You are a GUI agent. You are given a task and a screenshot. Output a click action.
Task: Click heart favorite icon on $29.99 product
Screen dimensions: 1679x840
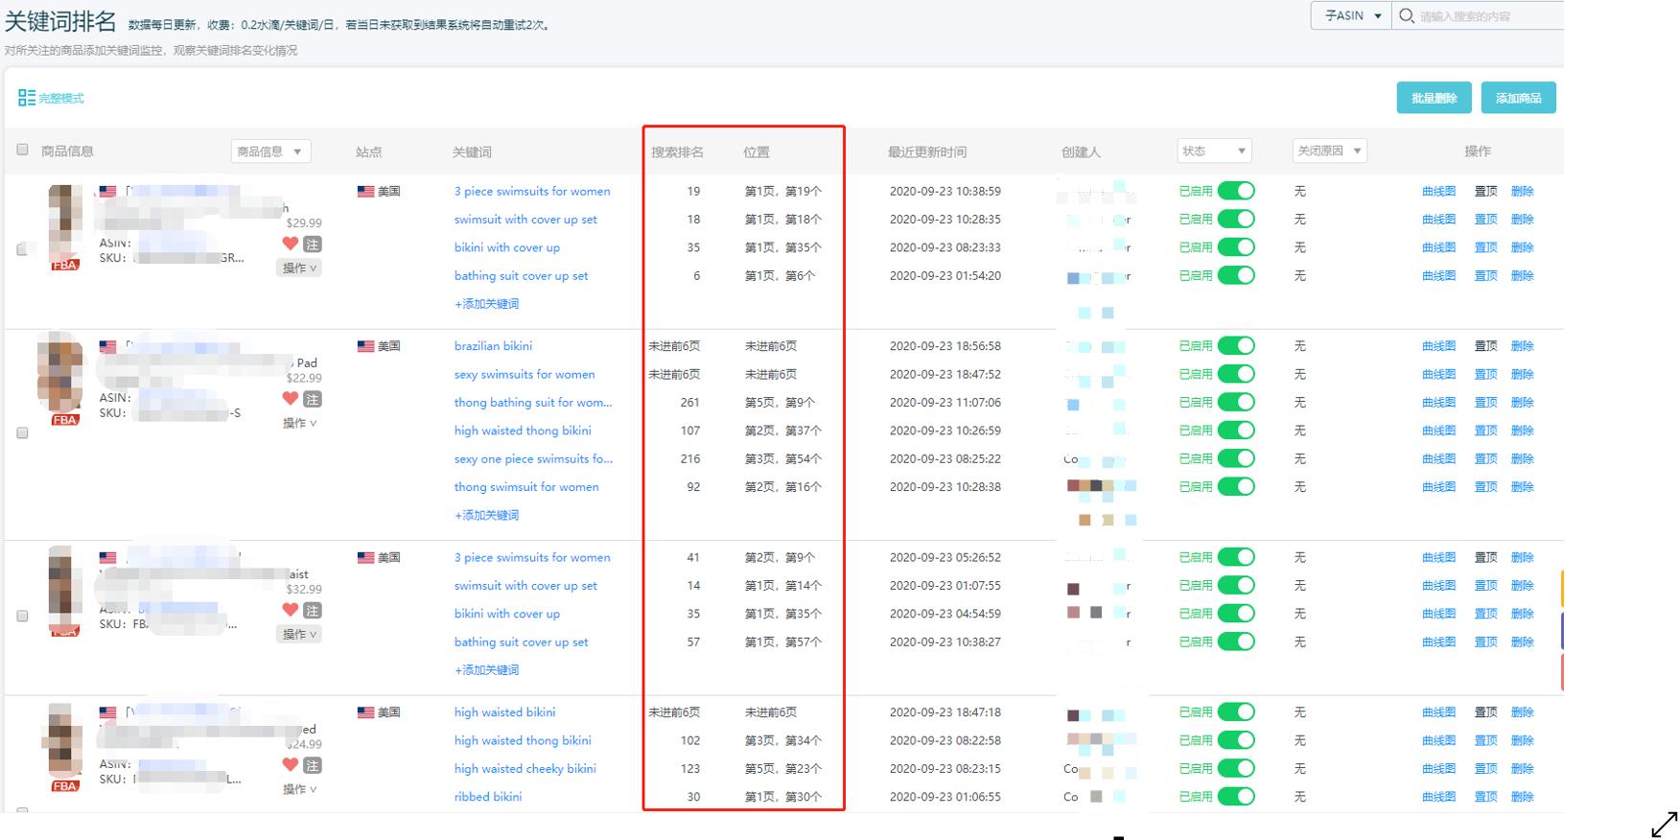(x=291, y=244)
